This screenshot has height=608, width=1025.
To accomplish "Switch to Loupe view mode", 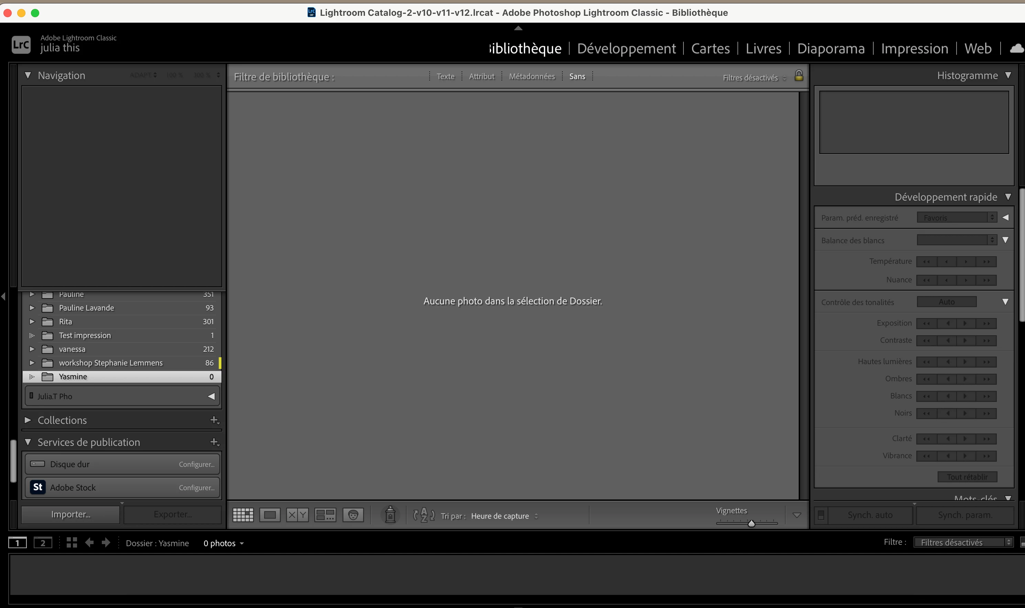I will pos(270,515).
